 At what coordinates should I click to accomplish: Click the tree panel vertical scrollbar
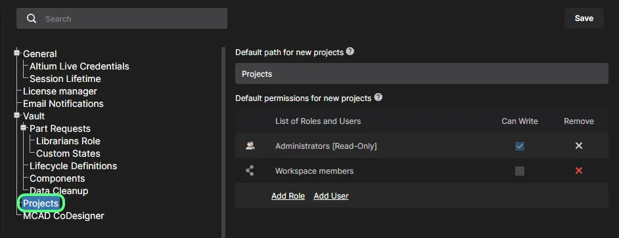pyautogui.click(x=223, y=143)
